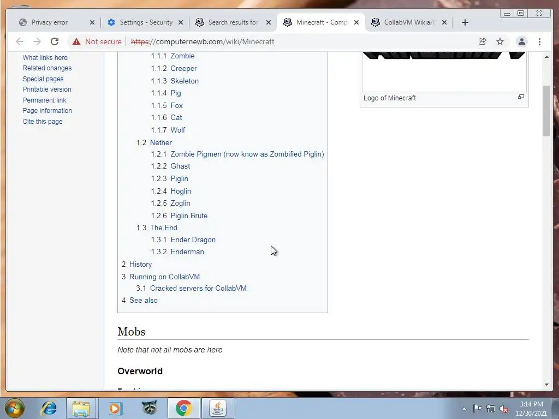This screenshot has width=559, height=419.
Task: Launch Internet Explorer from taskbar
Action: [49, 408]
